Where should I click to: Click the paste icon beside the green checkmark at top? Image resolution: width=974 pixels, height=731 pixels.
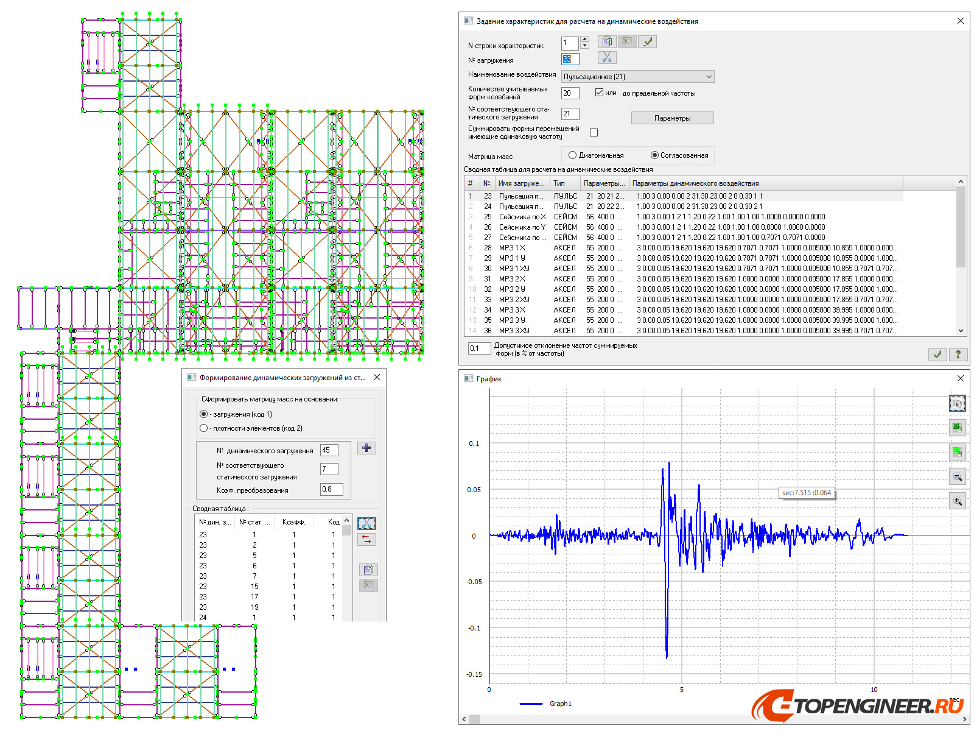627,41
